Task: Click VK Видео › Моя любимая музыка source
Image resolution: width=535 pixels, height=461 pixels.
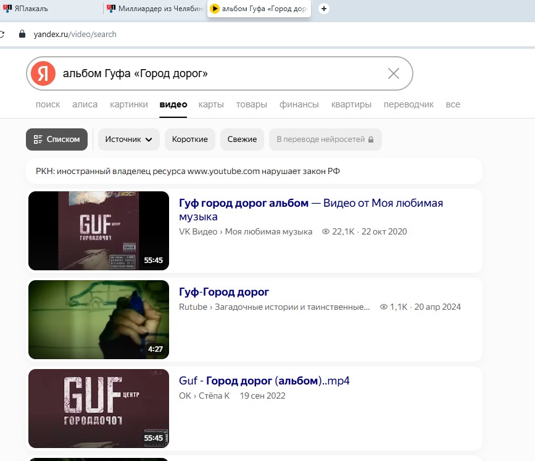Action: click(x=246, y=231)
